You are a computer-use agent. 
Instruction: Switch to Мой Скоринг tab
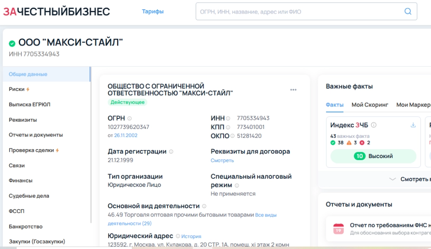(x=370, y=105)
